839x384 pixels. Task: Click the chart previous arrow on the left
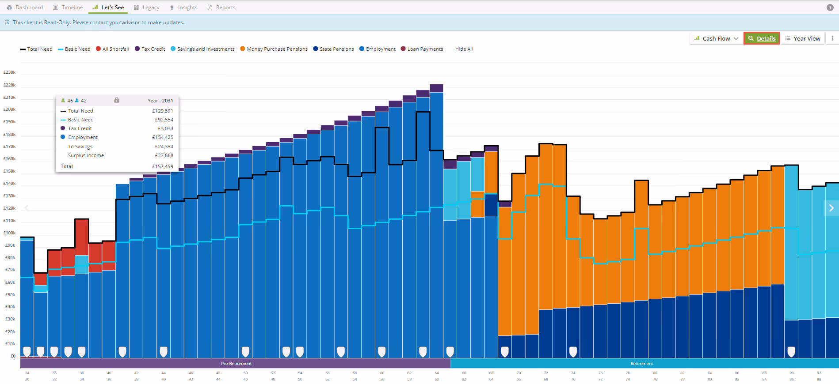pyautogui.click(x=27, y=208)
